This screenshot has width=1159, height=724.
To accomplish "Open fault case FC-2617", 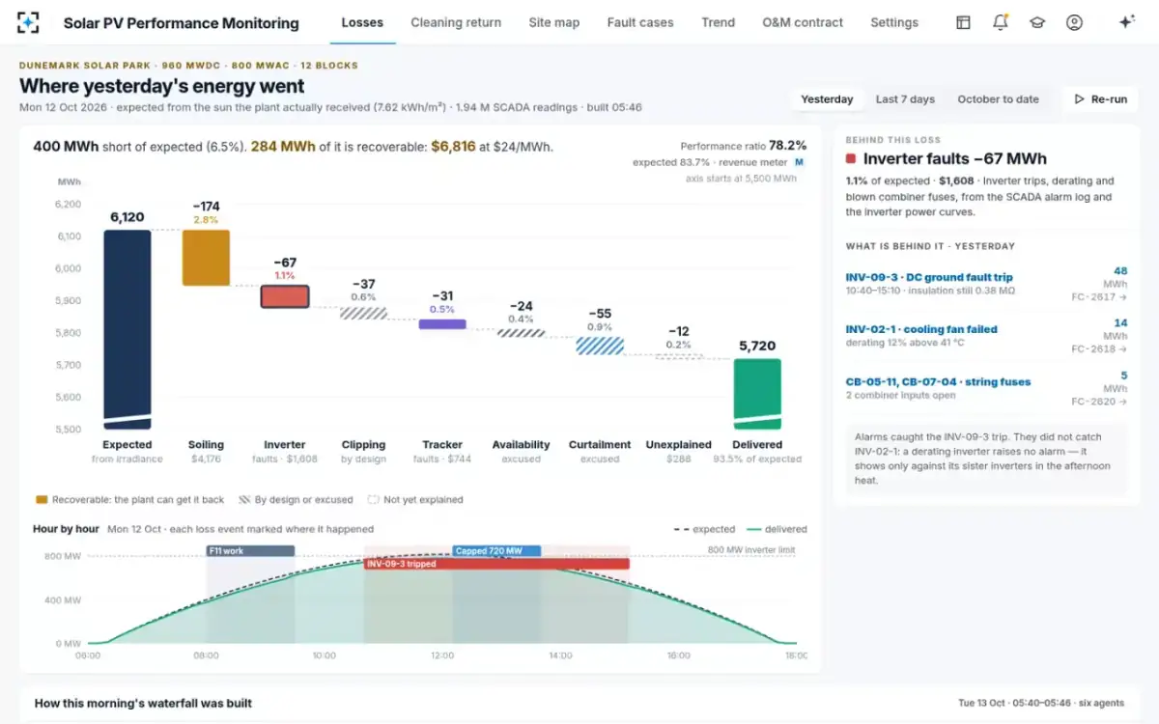I will [x=1099, y=297].
